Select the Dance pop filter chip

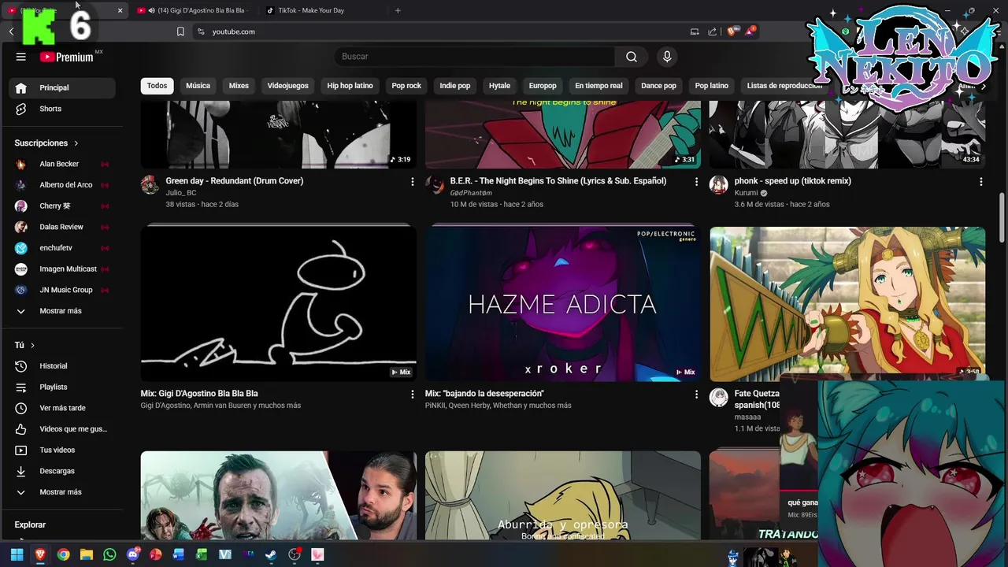coord(658,86)
